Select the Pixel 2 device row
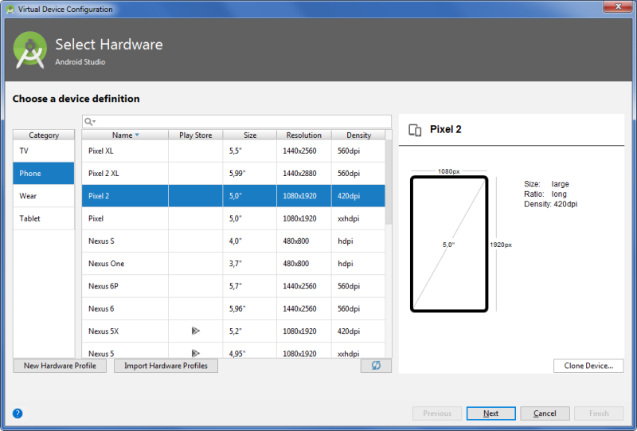Screen dimensions: 637x431 pyautogui.click(x=233, y=196)
